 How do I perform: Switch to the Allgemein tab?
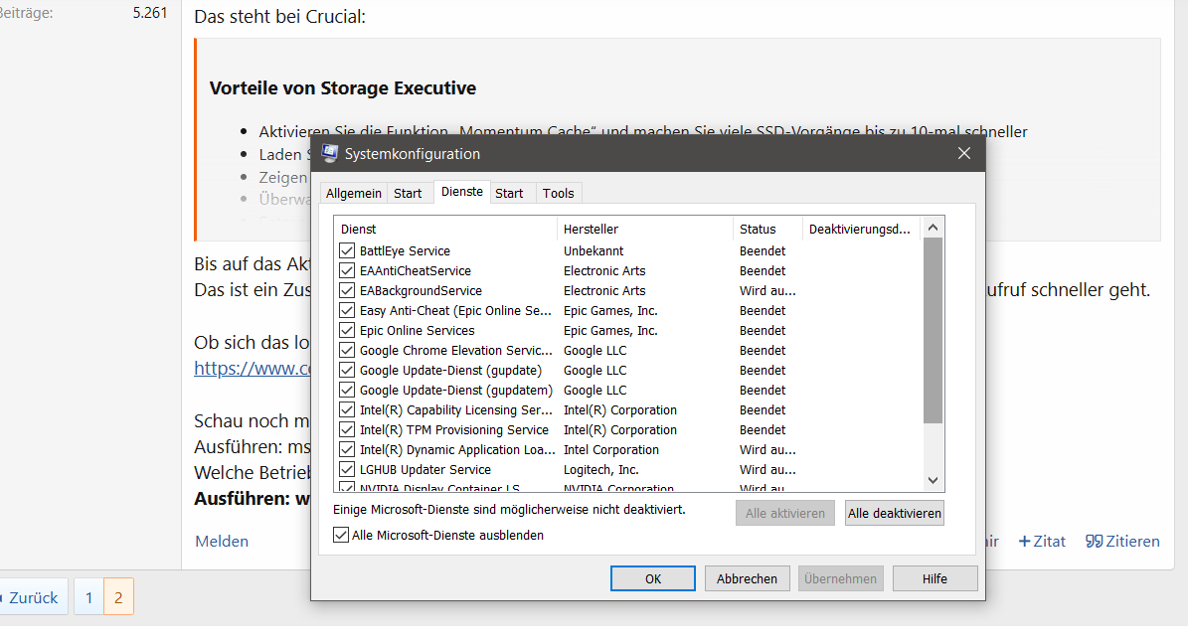point(353,193)
